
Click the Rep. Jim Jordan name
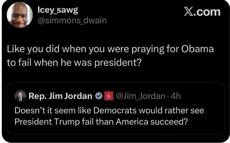[61, 96]
